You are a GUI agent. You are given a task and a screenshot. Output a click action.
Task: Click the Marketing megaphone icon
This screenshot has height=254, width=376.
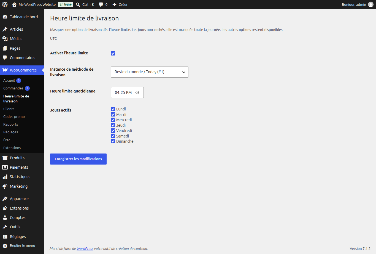pyautogui.click(x=5, y=186)
